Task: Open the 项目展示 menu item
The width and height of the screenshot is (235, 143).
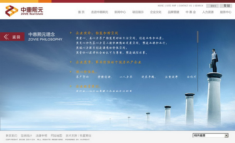Action: tap(138, 12)
